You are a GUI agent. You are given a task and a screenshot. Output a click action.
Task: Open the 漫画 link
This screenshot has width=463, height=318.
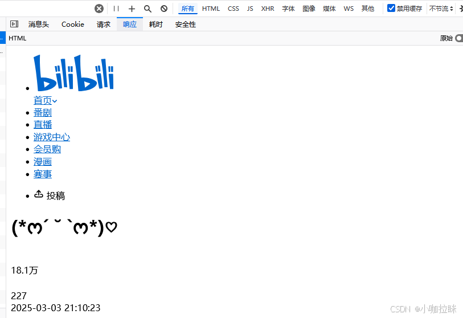pyautogui.click(x=43, y=162)
